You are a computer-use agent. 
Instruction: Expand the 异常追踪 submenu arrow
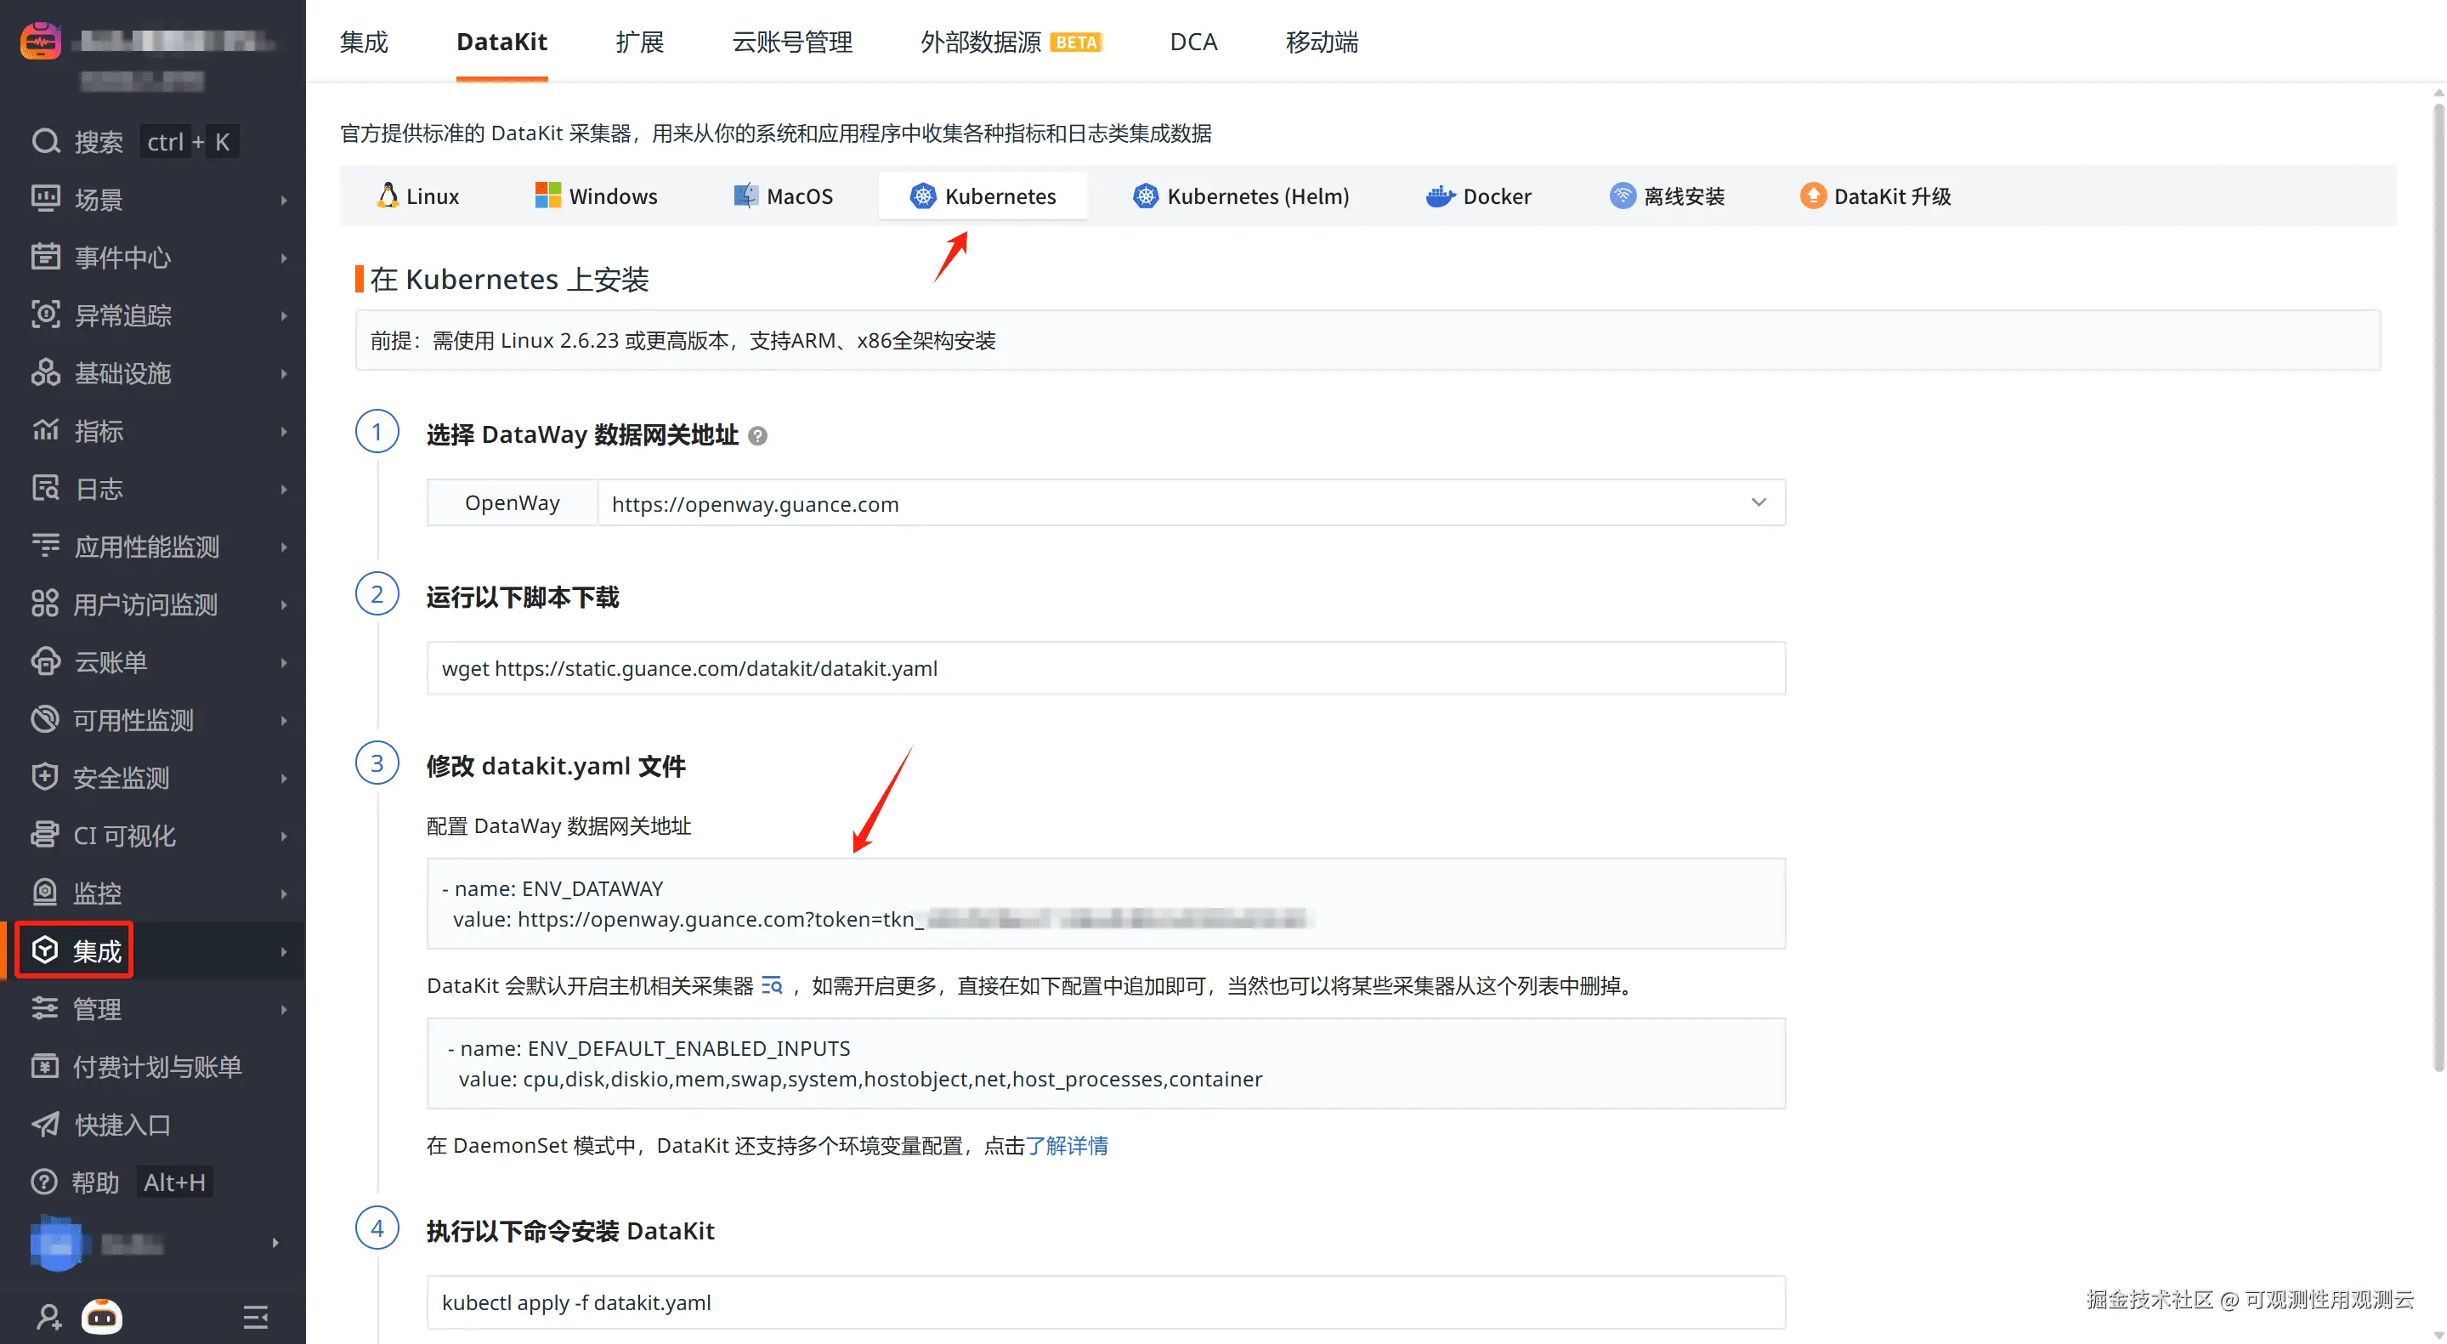pos(283,316)
